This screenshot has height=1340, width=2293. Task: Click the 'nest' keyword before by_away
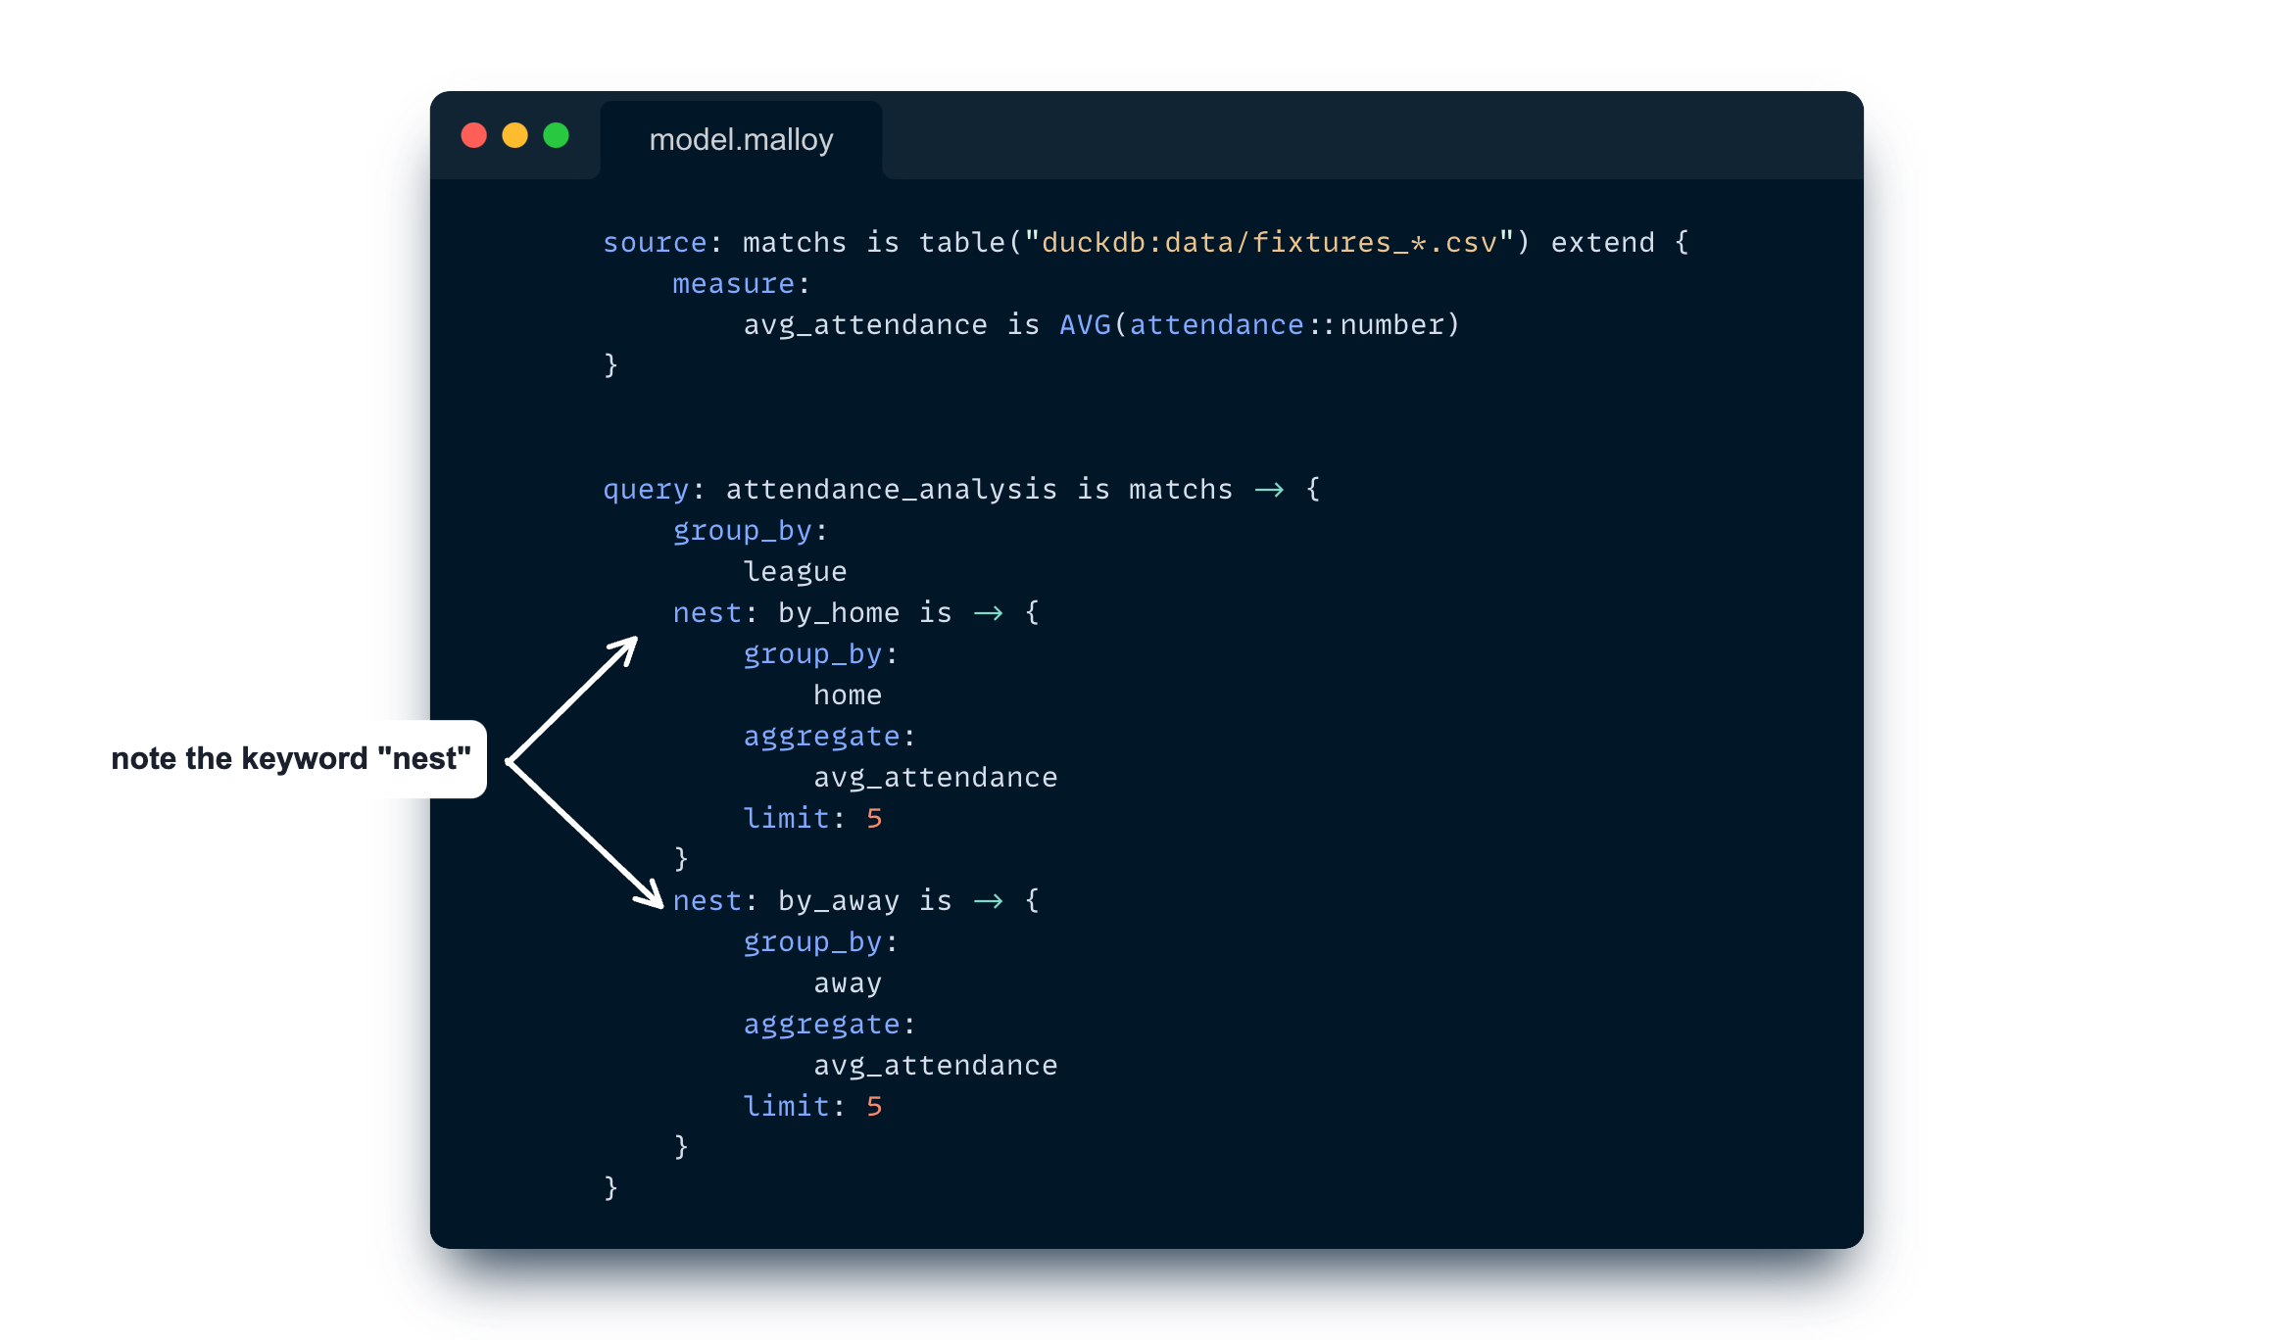[707, 901]
